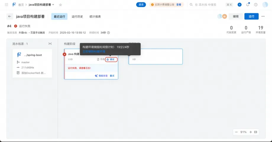Open the app grid launcher icon
This screenshot has width=272, height=142.
[x=7, y=5]
